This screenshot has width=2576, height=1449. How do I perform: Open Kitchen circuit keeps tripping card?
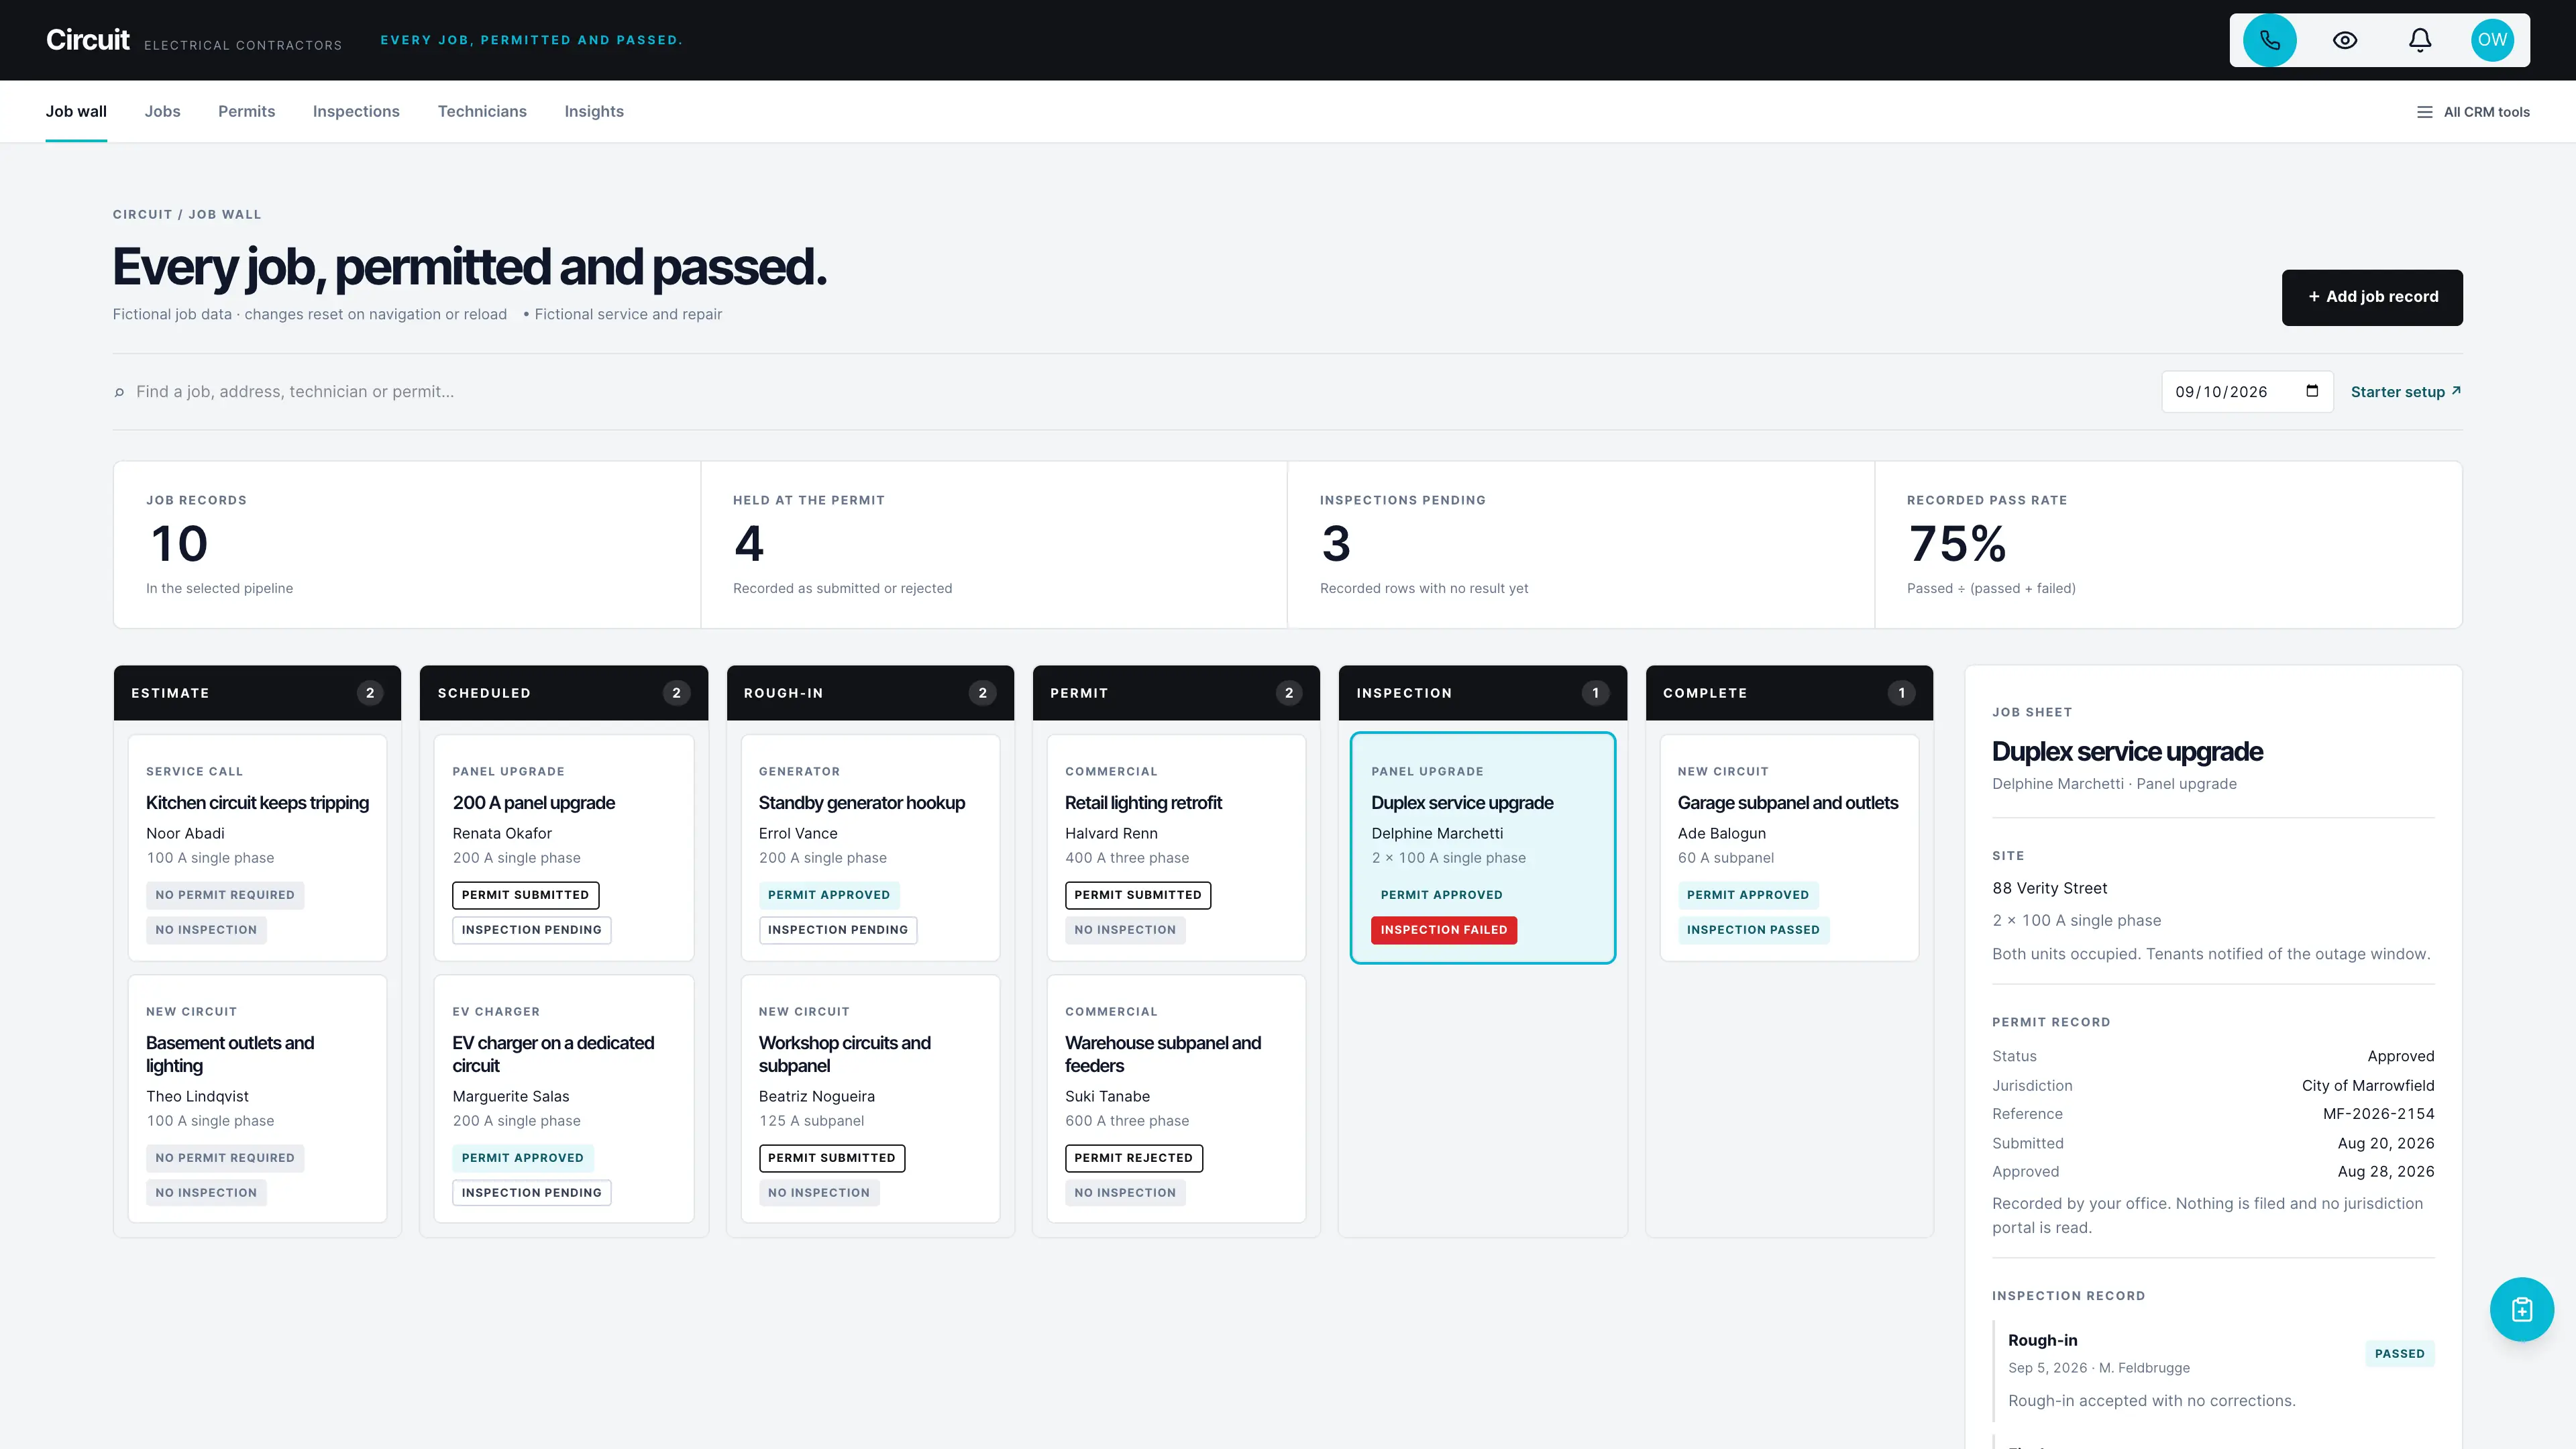[x=257, y=848]
